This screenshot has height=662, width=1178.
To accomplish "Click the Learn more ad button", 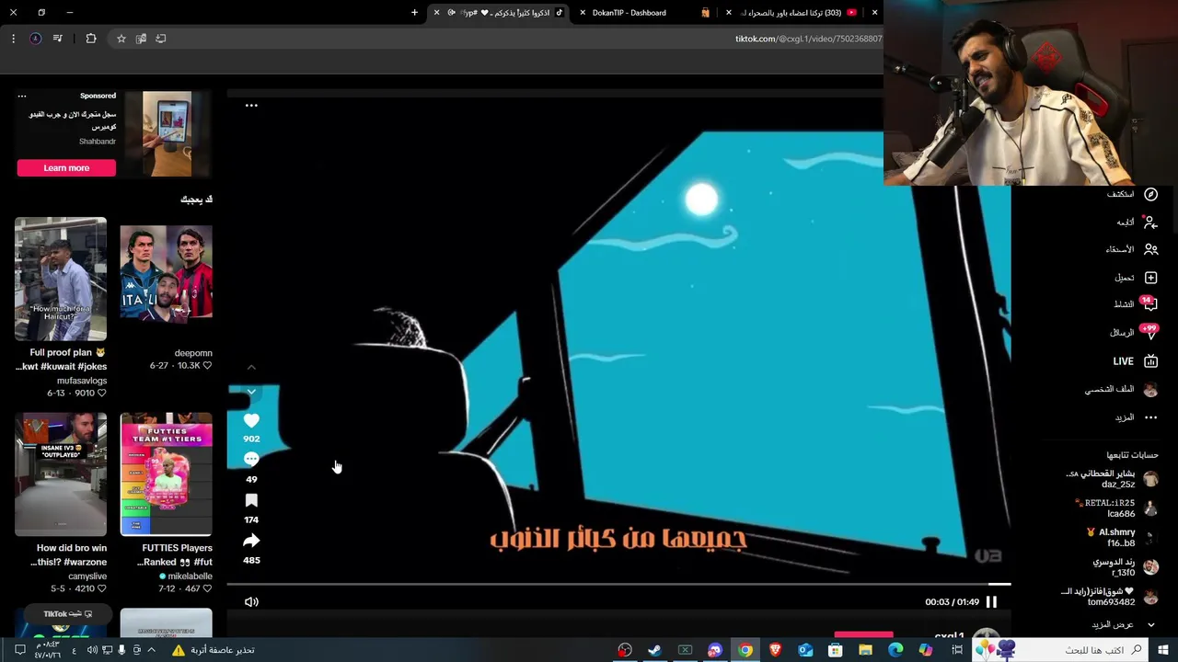I will [66, 167].
